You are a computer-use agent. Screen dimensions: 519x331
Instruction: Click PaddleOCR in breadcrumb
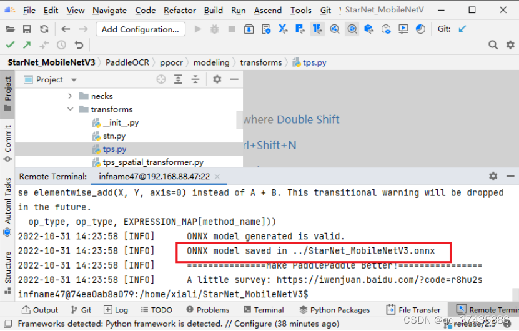tap(127, 62)
